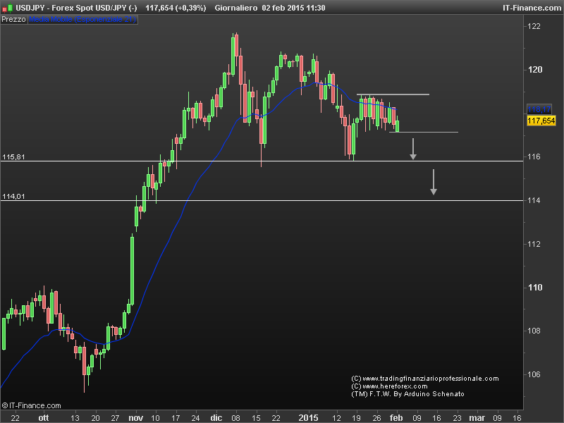Click the 26 date label on the axis
The height and width of the screenshot is (423, 564).
pyautogui.click(x=376, y=418)
